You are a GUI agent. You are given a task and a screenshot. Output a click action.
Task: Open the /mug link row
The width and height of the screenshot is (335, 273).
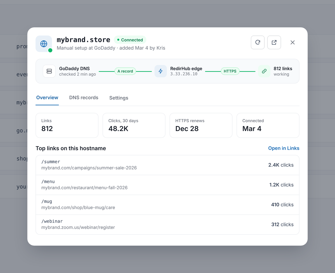coord(167,205)
